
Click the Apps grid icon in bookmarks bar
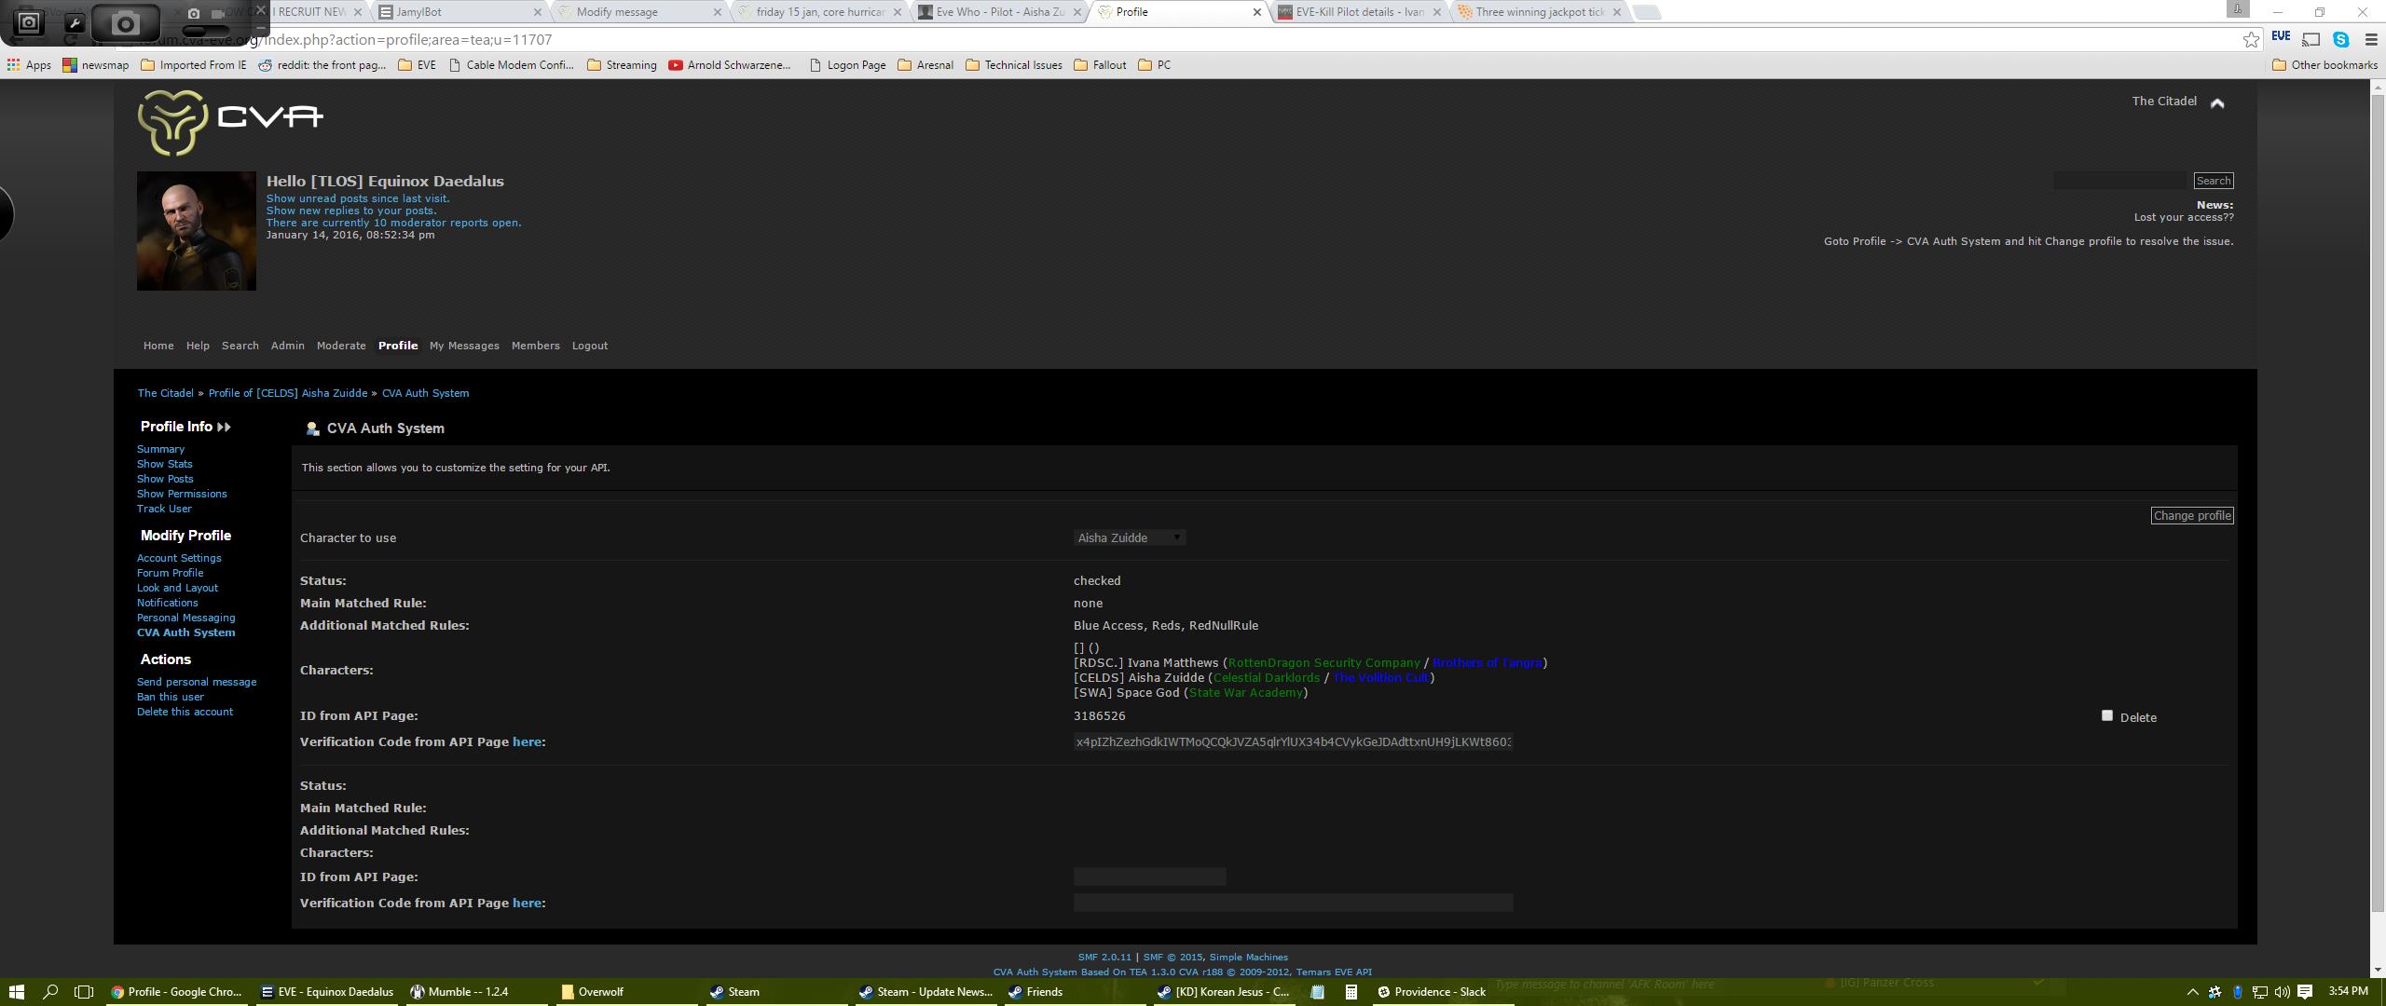13,65
